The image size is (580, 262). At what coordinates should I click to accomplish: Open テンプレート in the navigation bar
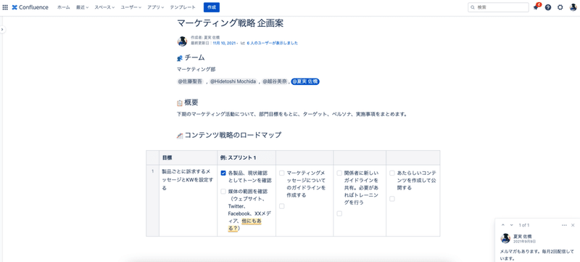(183, 7)
